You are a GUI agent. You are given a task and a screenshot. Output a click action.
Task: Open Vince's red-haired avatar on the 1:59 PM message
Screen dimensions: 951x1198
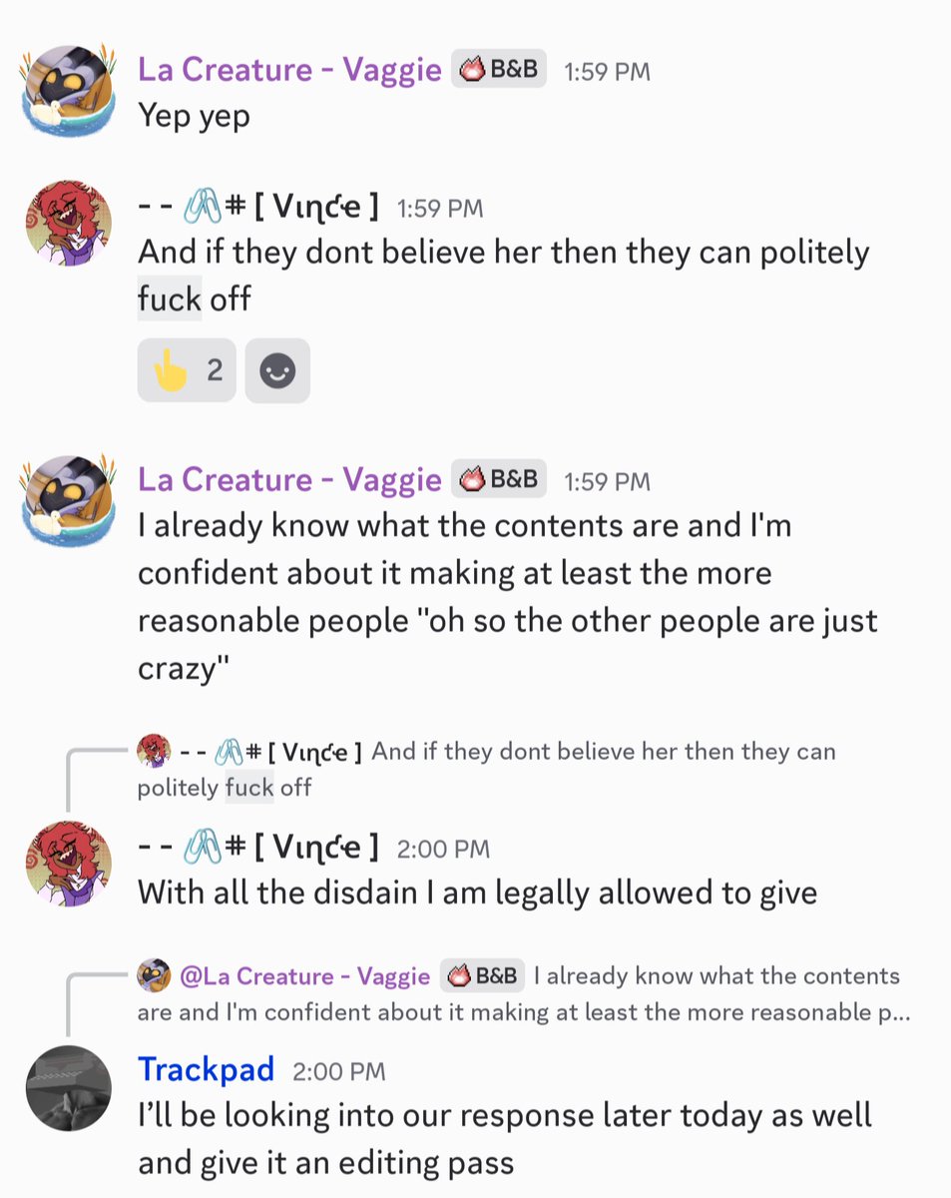click(x=68, y=224)
